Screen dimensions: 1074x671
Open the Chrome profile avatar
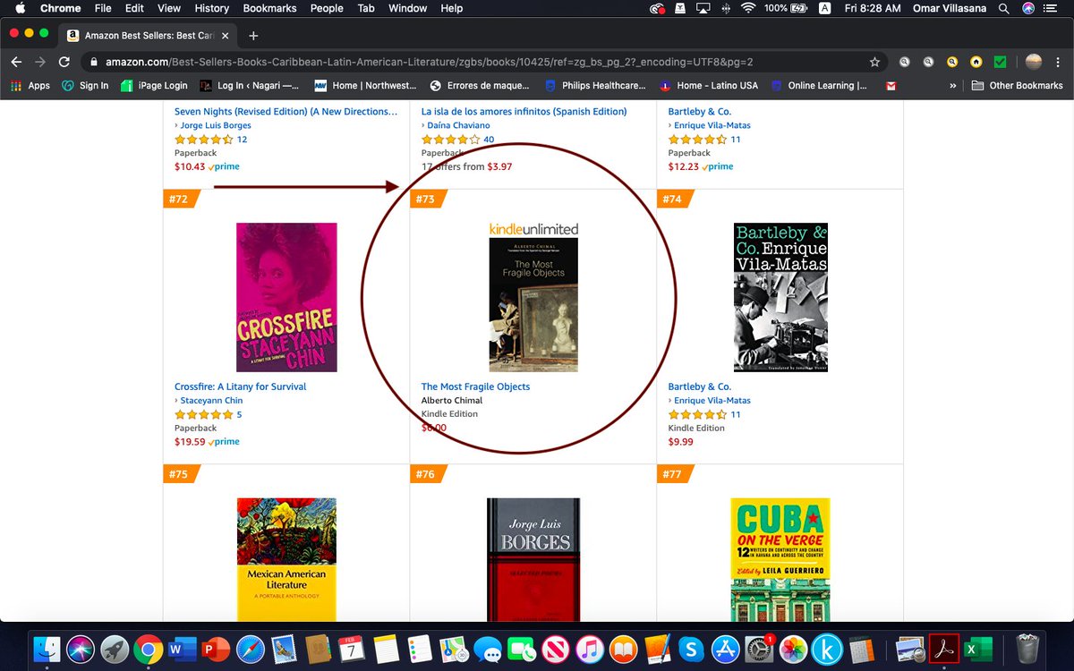[1034, 62]
